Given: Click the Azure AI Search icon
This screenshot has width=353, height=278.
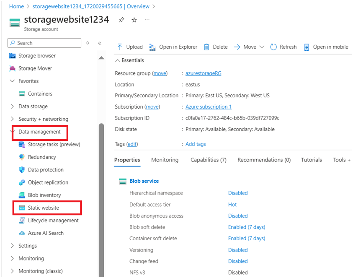Looking at the screenshot, I should pyautogui.click(x=22, y=233).
